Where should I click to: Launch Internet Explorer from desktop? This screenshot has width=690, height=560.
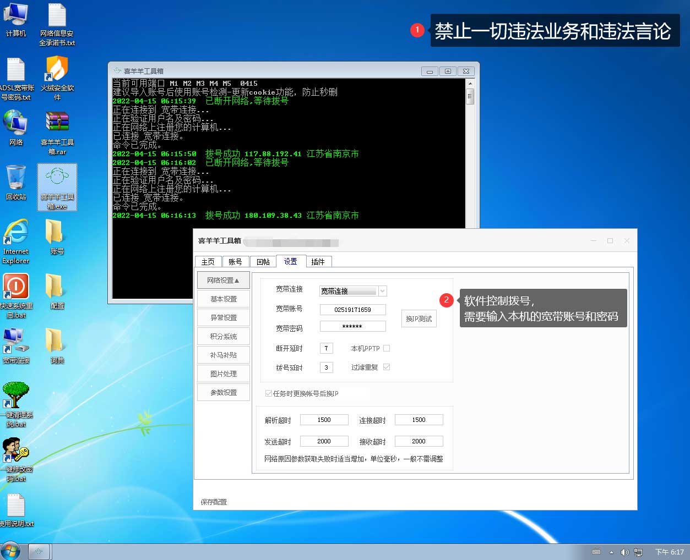[x=16, y=233]
